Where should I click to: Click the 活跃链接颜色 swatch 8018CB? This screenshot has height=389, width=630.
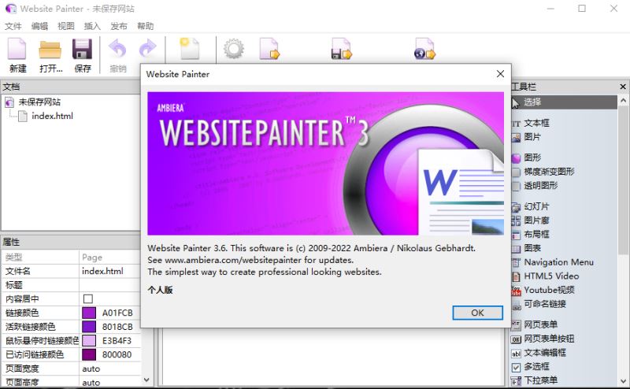89,327
